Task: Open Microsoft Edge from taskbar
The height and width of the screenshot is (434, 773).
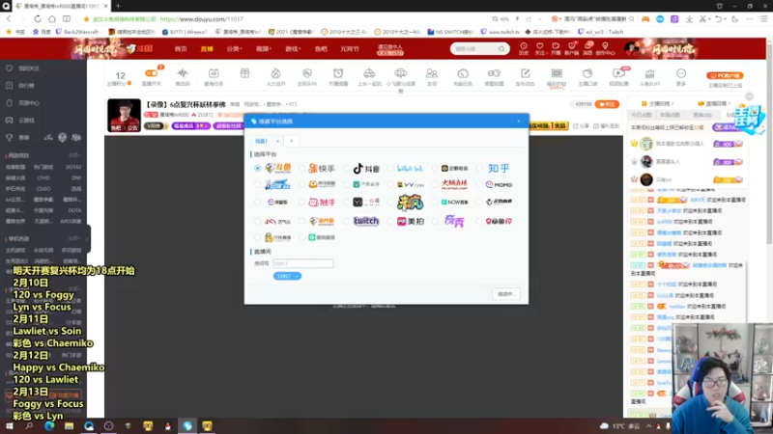Action: pyautogui.click(x=49, y=425)
